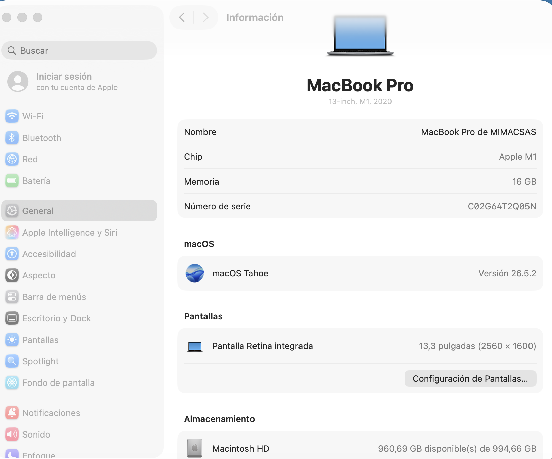Click the Enfoque moon icon
This screenshot has height=459, width=552.
(12, 454)
